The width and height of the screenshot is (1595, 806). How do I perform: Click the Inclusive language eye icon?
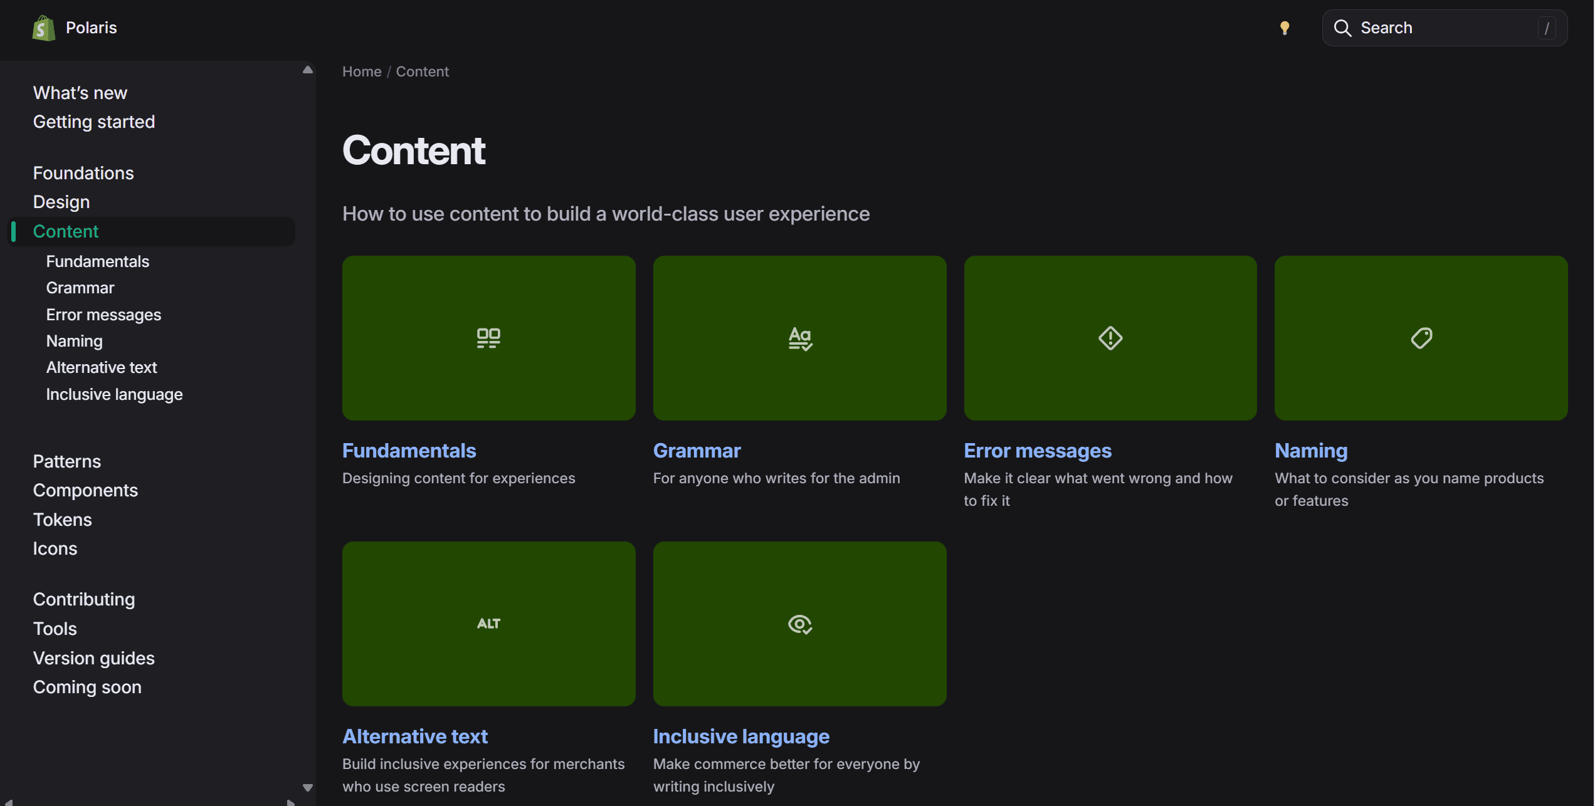pos(800,624)
